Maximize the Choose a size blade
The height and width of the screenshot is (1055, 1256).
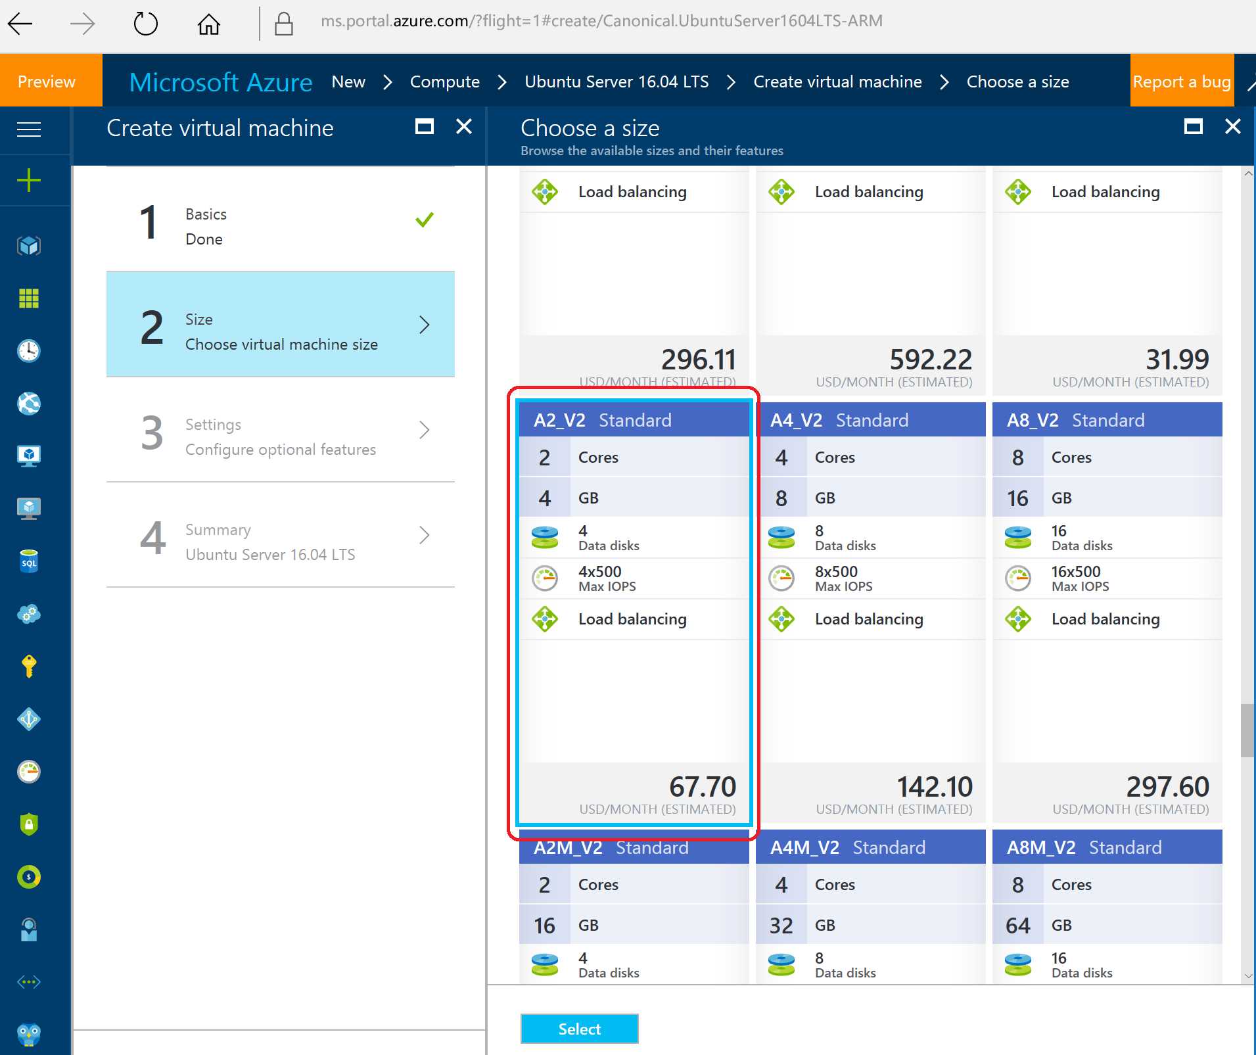point(1194,126)
